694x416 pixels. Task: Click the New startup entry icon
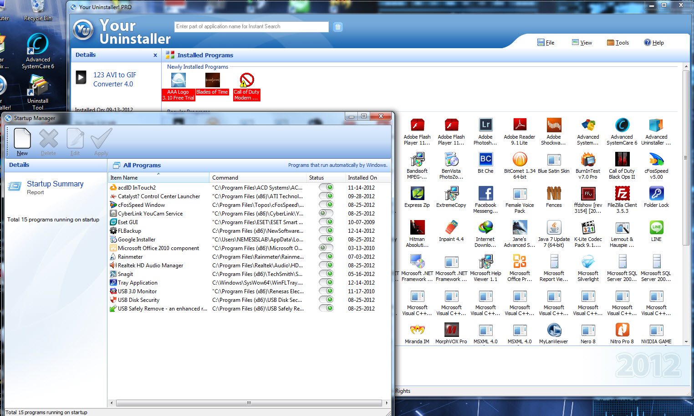coord(22,138)
